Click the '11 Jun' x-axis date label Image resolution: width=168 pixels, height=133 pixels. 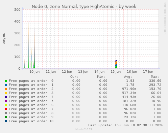pos(51,72)
